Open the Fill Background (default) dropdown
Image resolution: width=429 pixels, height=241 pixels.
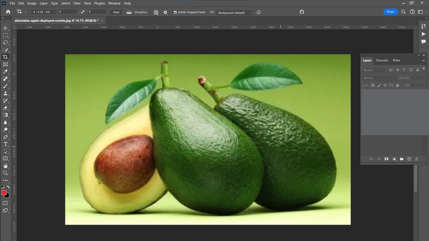click(x=235, y=12)
